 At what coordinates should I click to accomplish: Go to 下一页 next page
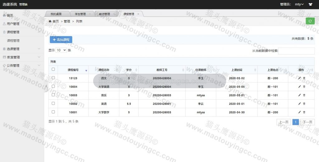[307, 122]
